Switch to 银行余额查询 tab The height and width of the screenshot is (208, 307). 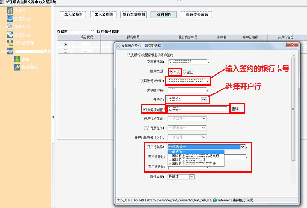point(134,15)
